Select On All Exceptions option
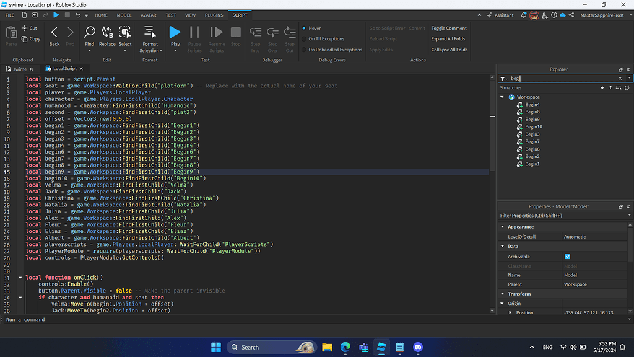Viewport: 634px width, 357px height. tap(323, 39)
